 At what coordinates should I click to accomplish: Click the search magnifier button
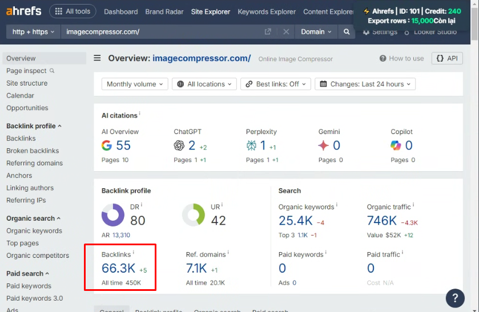coord(347,32)
